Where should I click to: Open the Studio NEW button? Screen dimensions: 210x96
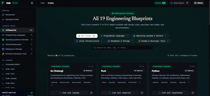pos(160,3)
